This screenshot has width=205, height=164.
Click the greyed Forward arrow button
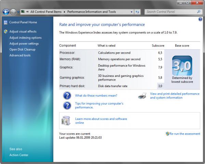[13, 12]
